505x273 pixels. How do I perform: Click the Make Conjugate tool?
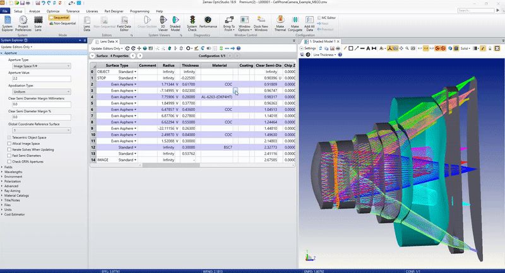point(295,24)
